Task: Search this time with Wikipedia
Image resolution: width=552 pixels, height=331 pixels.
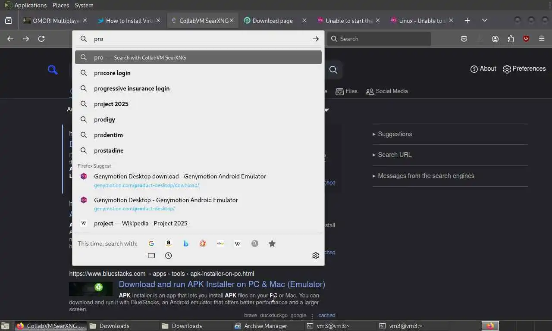Action: (238, 244)
